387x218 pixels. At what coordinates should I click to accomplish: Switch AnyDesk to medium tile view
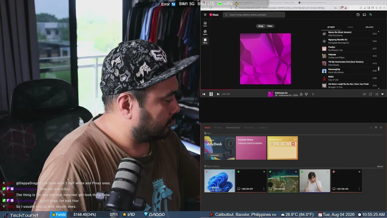[376, 127]
